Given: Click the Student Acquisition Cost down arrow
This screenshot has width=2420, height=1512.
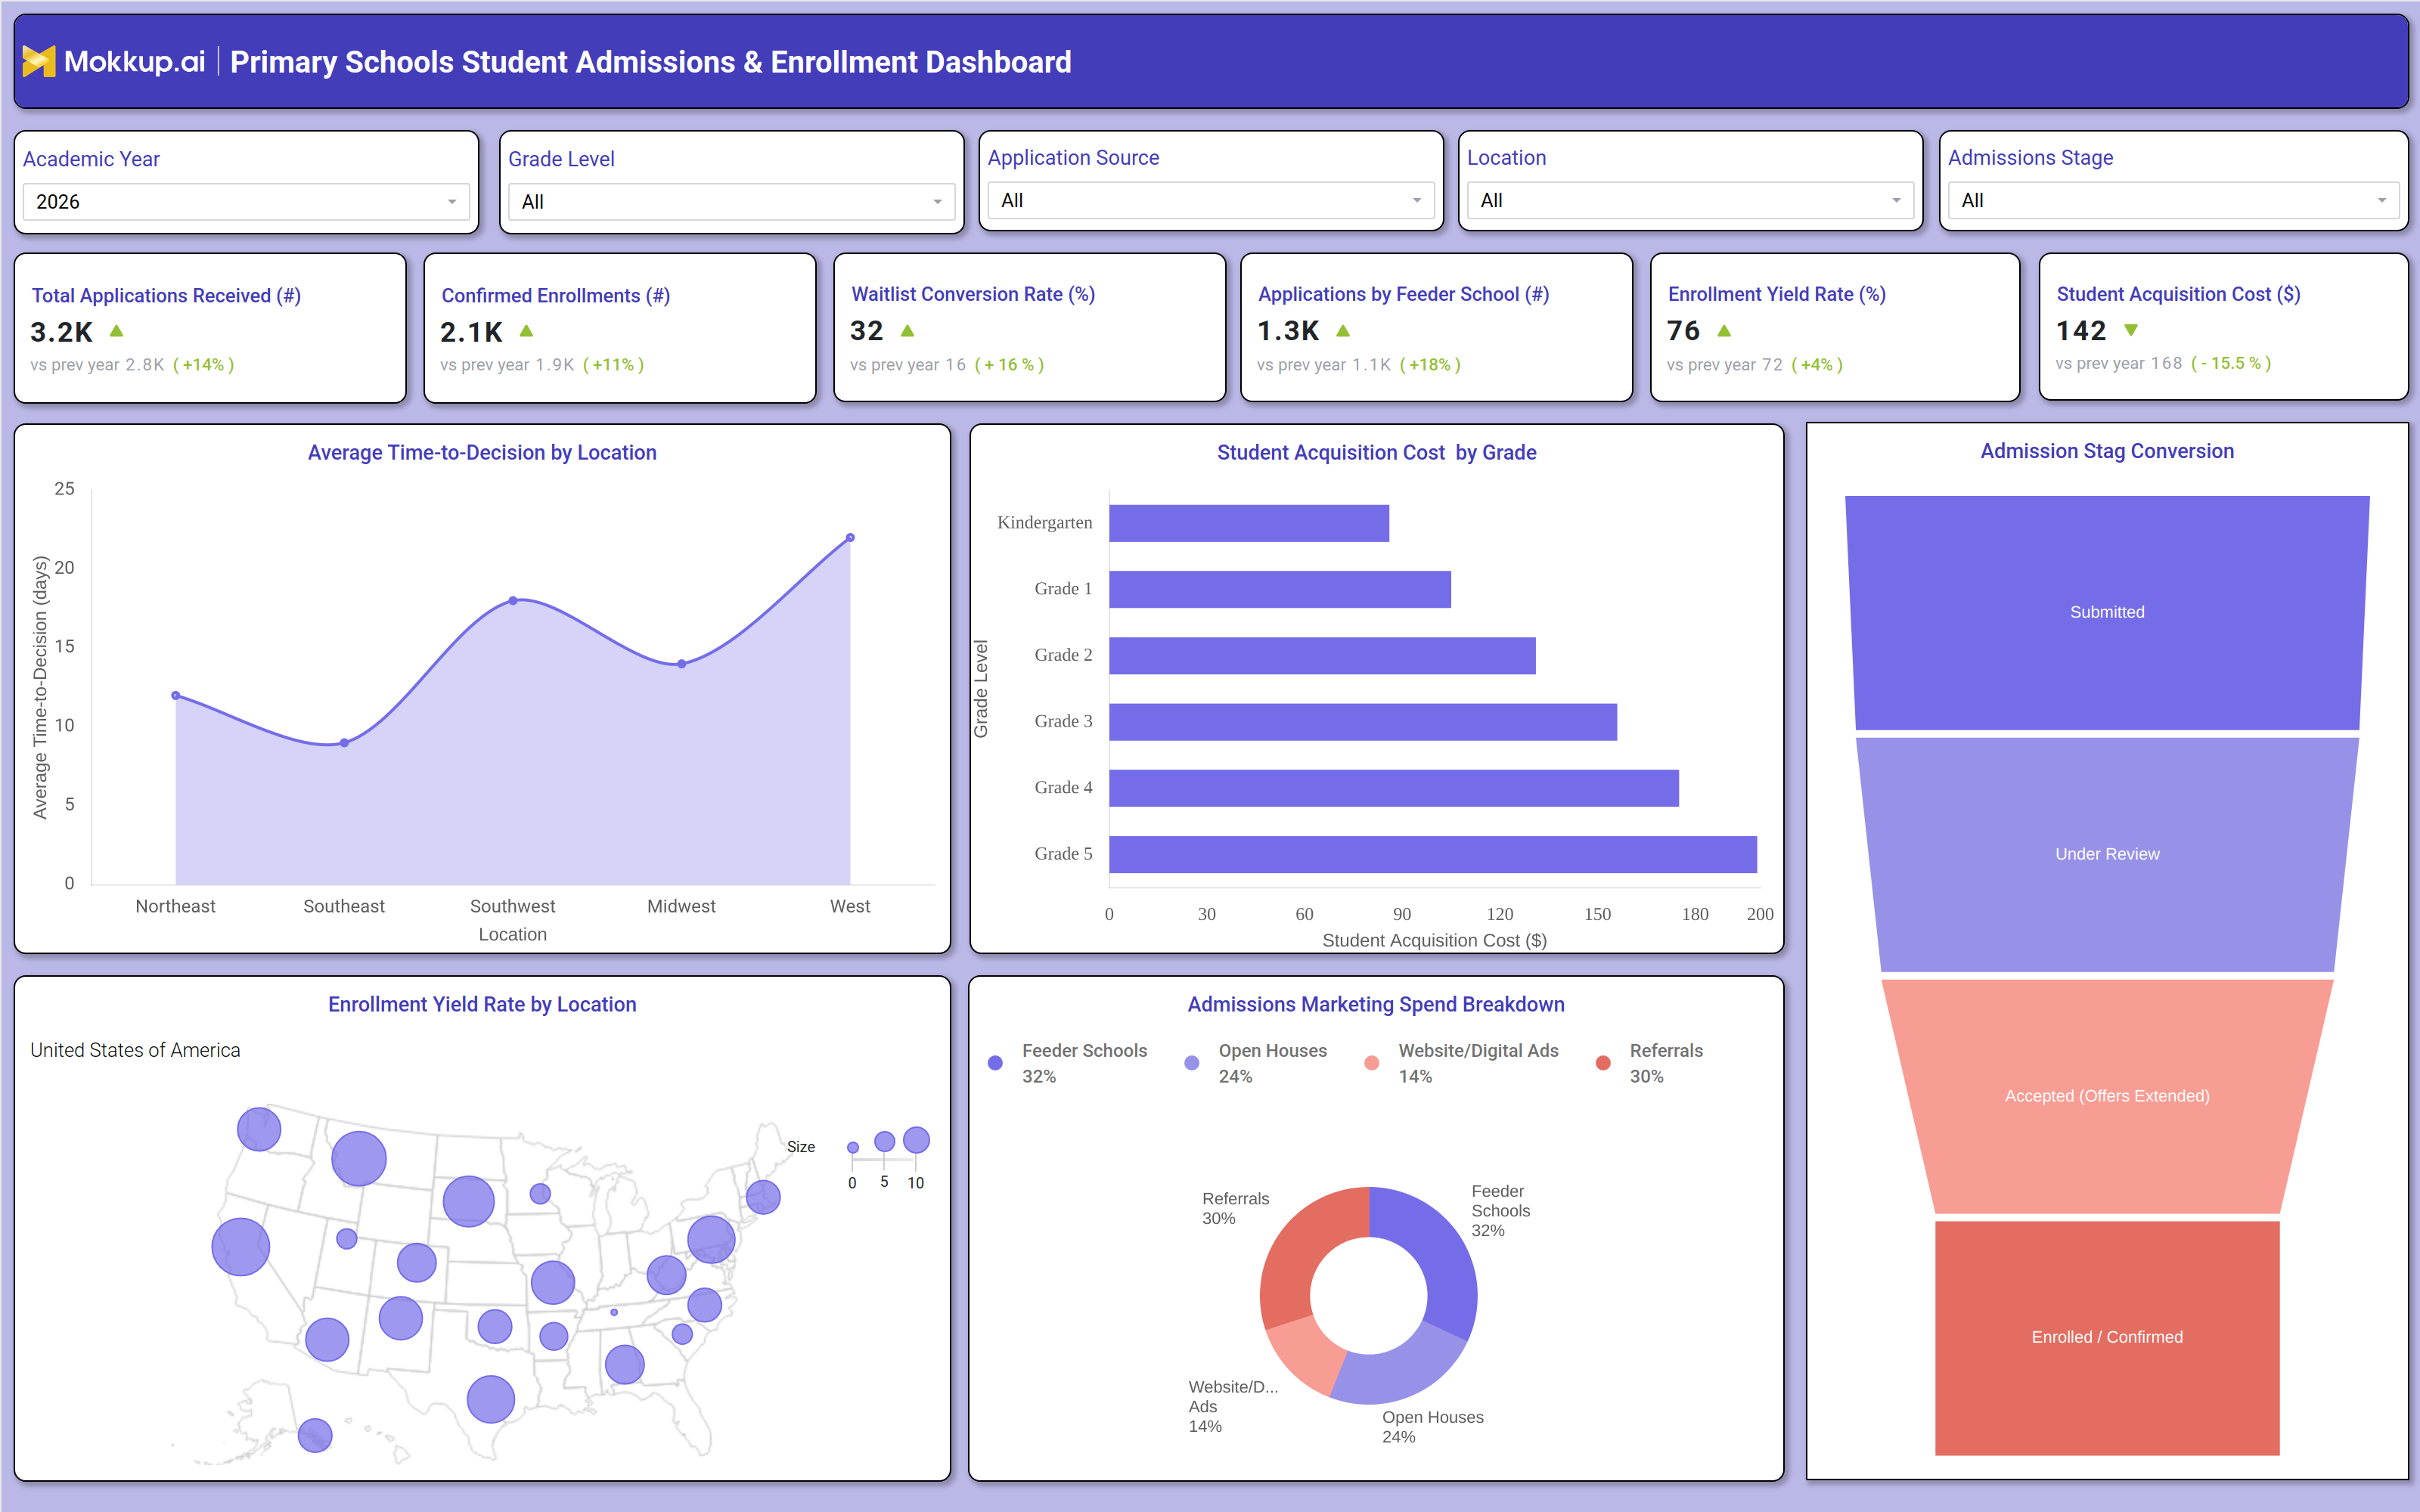Looking at the screenshot, I should coord(2131,330).
